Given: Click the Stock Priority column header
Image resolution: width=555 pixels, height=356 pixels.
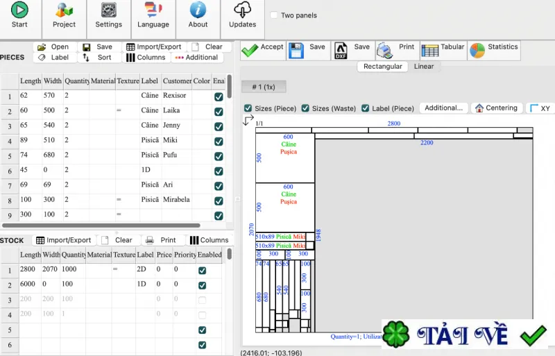Looking at the screenshot, I should pos(185,255).
